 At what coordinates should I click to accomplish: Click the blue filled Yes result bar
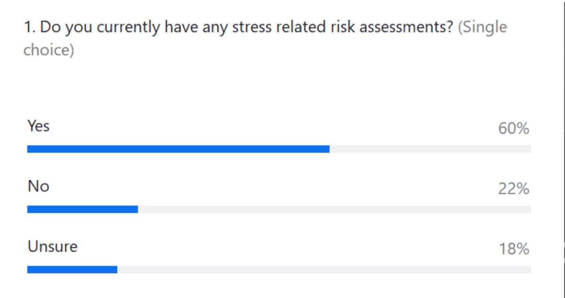178,149
